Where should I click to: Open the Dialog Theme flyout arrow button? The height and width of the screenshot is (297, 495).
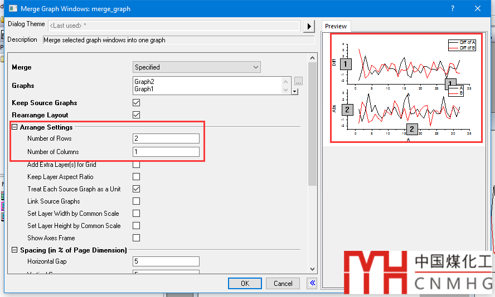point(309,26)
